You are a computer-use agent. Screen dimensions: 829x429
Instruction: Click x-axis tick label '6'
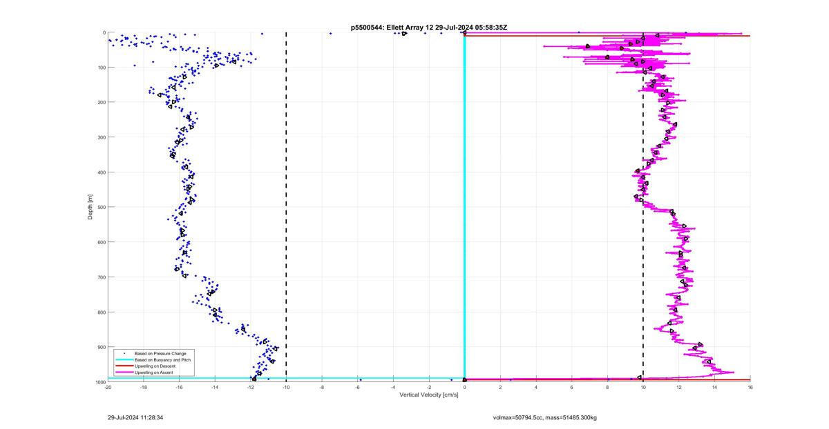572,387
